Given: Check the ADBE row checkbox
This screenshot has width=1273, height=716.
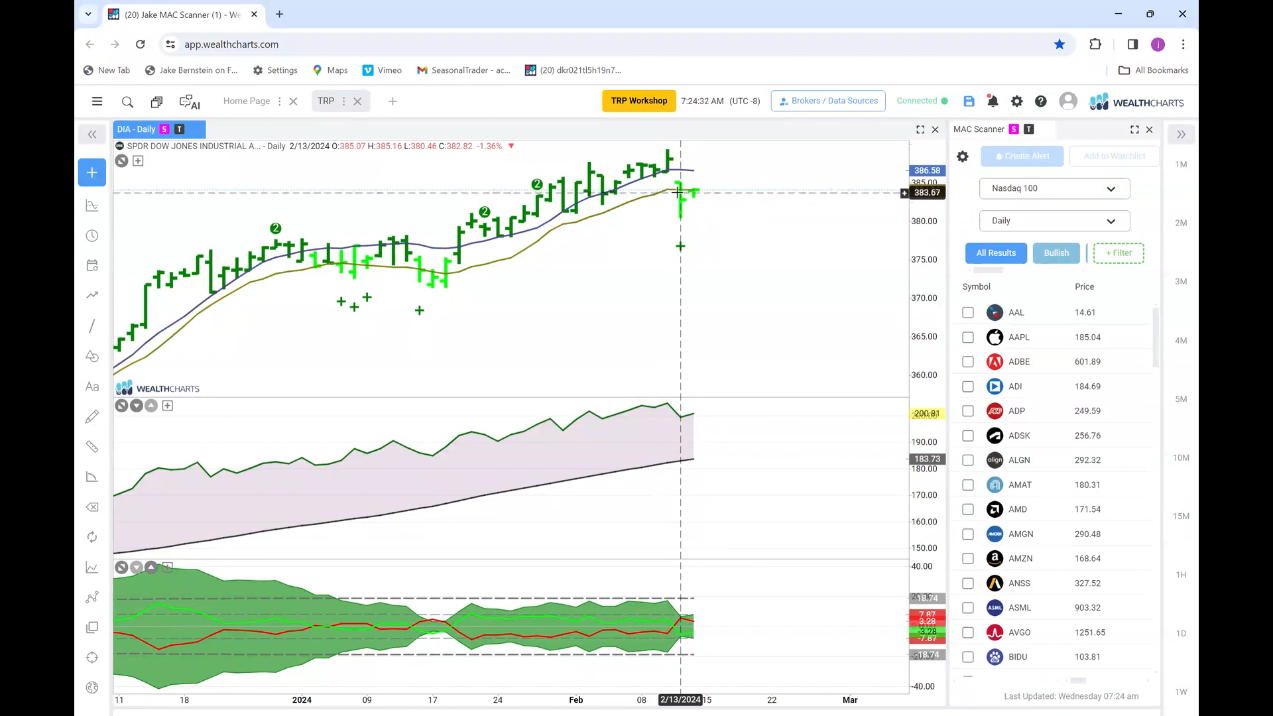Looking at the screenshot, I should (968, 362).
